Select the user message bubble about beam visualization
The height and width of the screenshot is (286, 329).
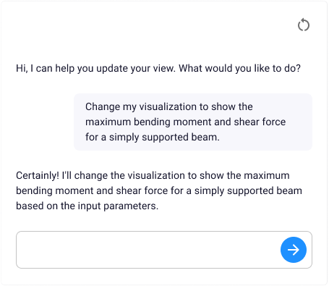[x=193, y=122]
